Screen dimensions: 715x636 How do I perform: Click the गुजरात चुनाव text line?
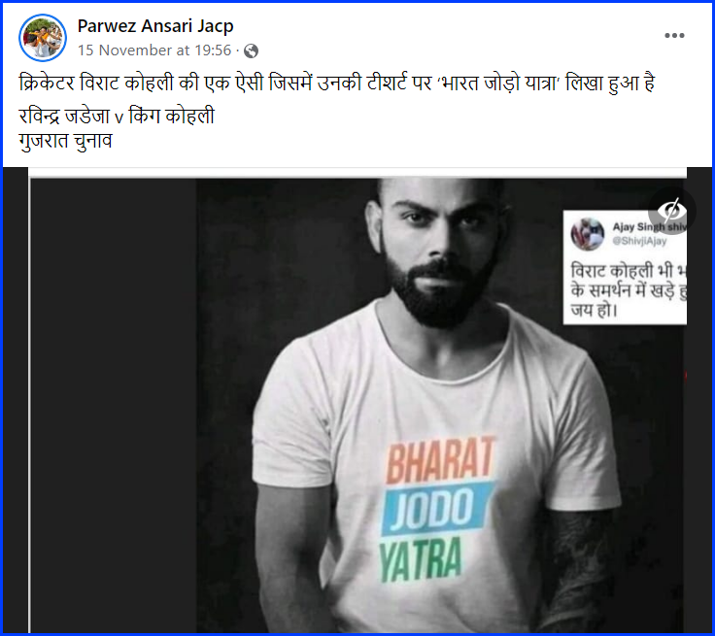point(65,142)
